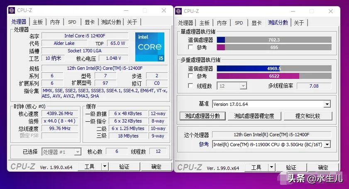Screen dimensions: 349x189
Task: Click the 线程数 value 12 in left window
Action: (158, 151)
